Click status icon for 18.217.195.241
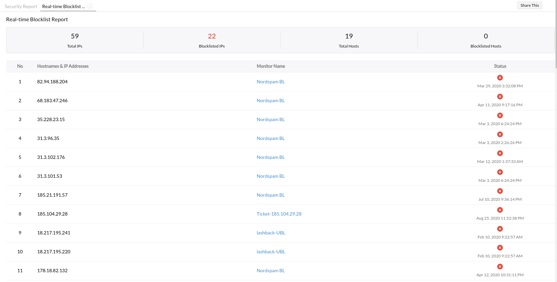This screenshot has height=282, width=557. 500,229
